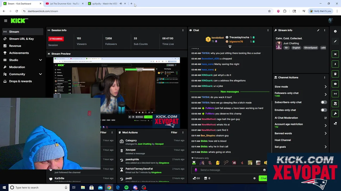Open Session Info three-dot menu

pos(183,30)
